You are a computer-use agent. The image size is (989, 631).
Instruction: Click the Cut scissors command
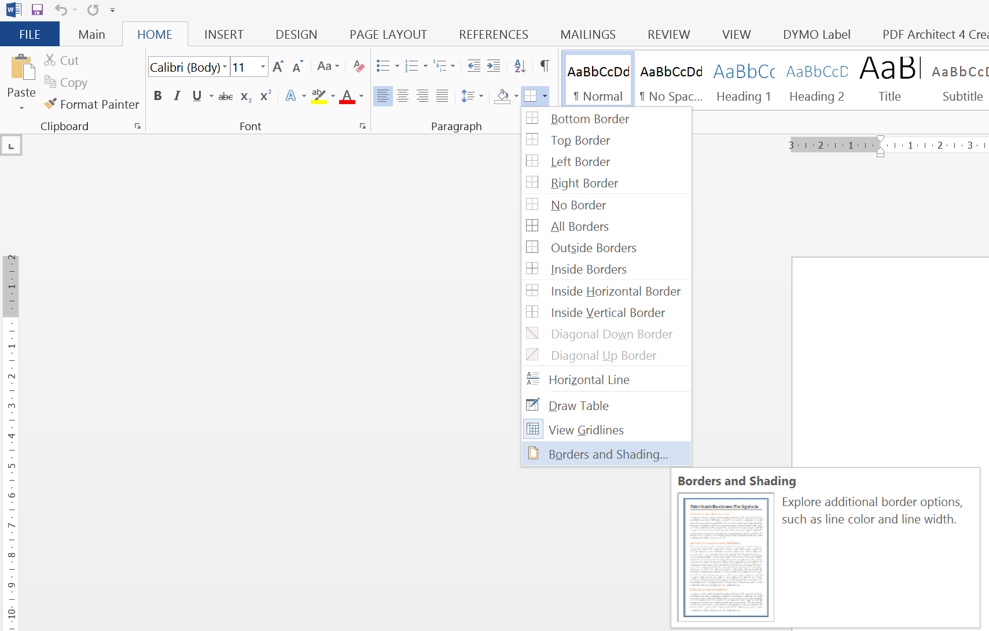point(61,60)
